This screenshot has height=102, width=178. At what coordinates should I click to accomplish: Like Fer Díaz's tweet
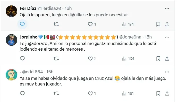click(x=92, y=24)
